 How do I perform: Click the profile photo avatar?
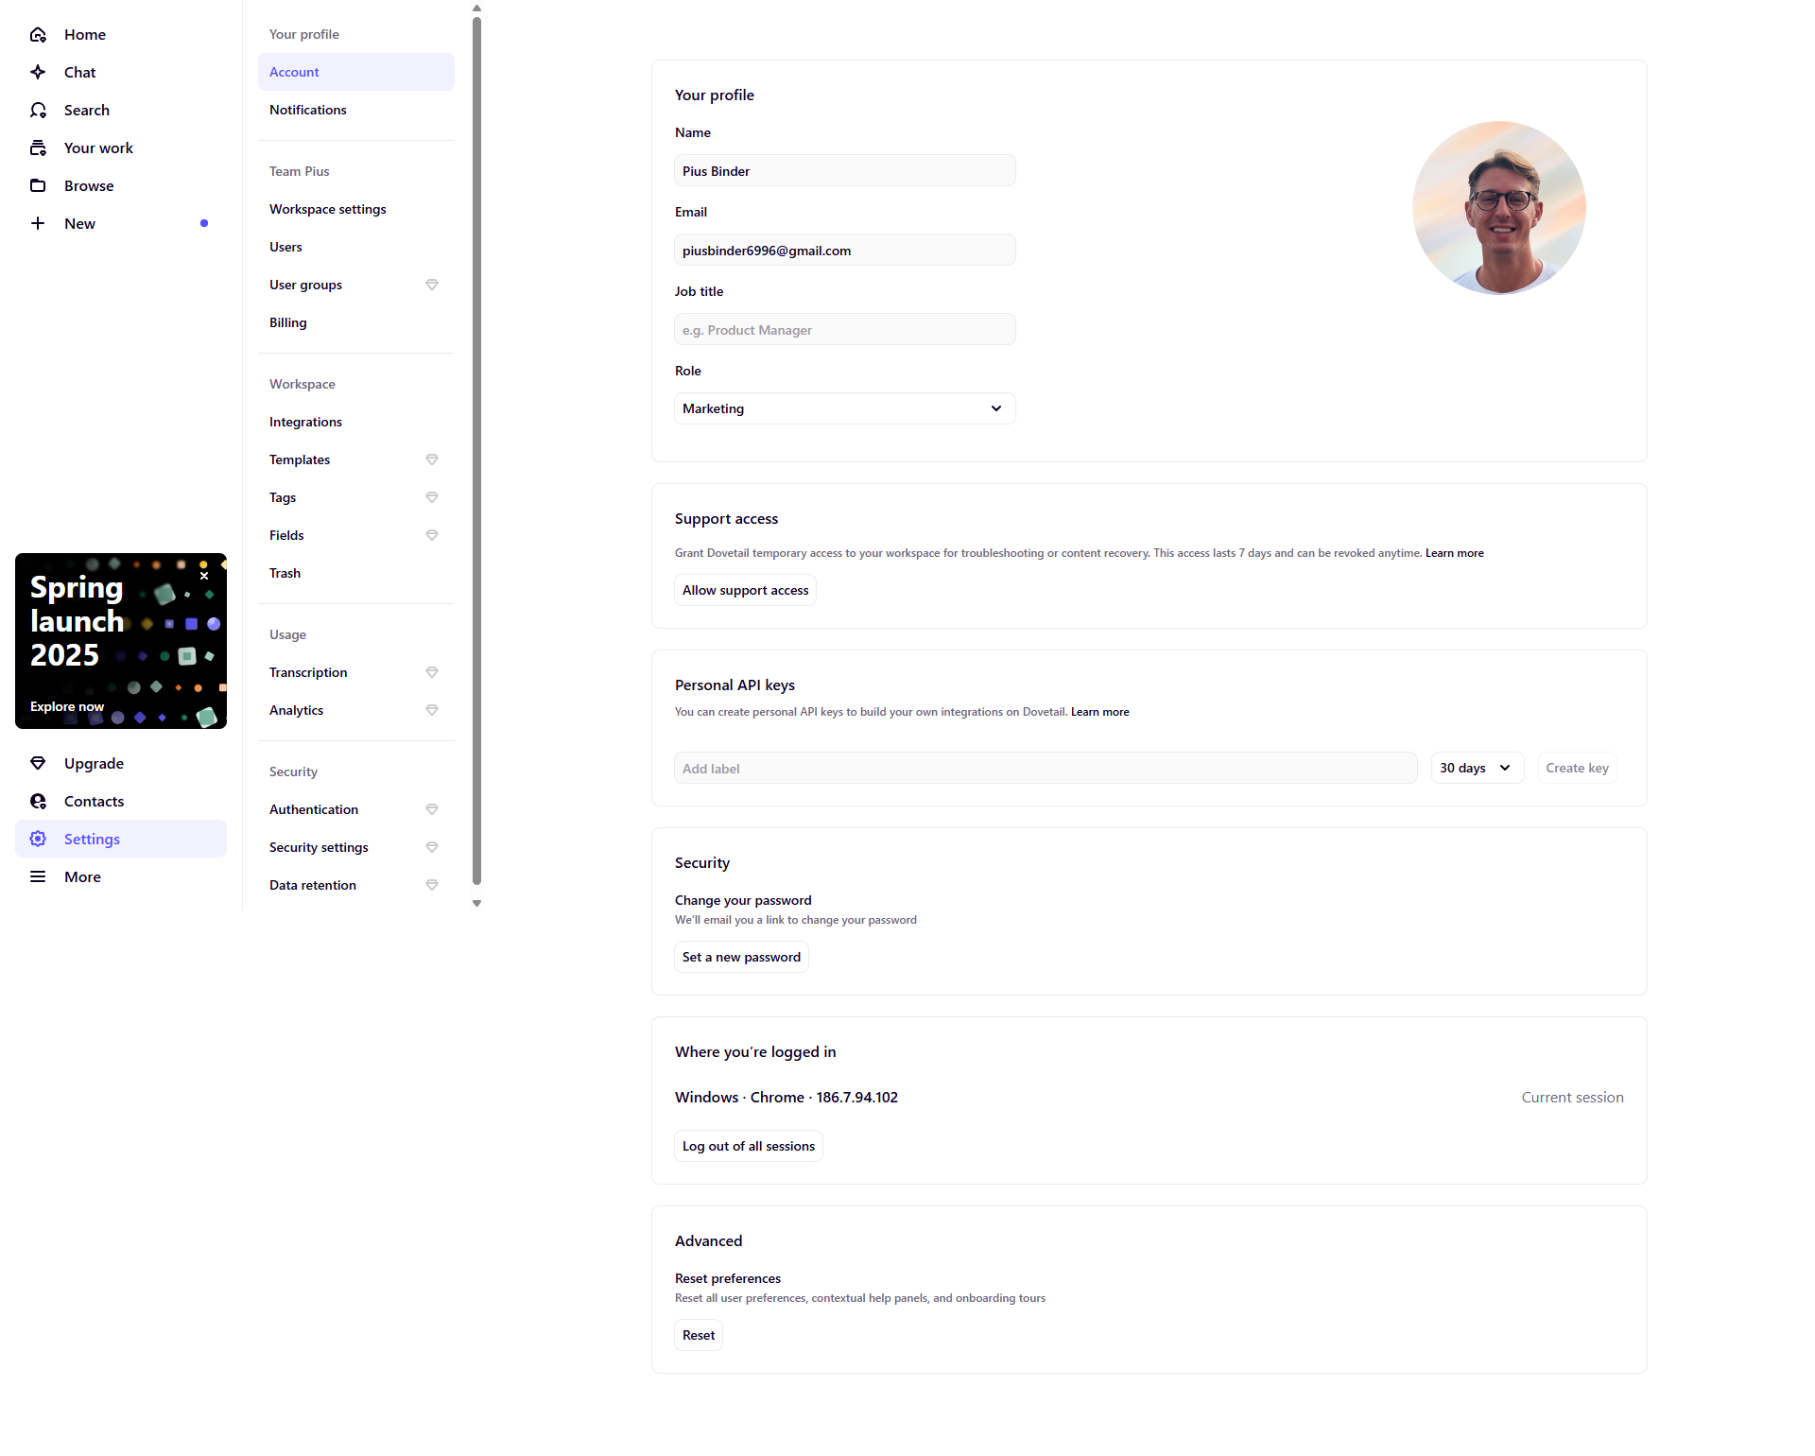[x=1498, y=208]
